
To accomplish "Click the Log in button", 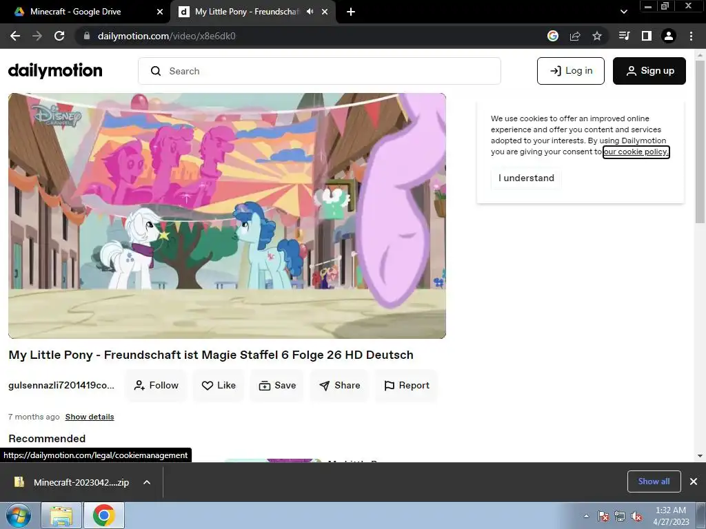I will (570, 71).
